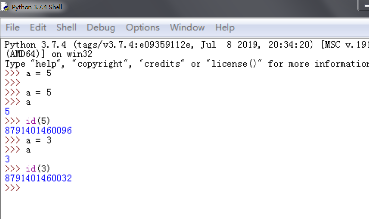This screenshot has width=369, height=219.
Task: Open the Shell menu
Action: coord(66,27)
